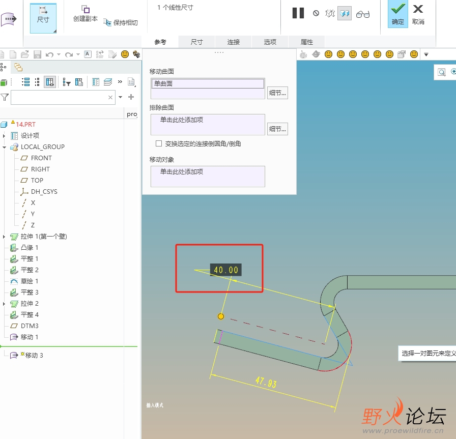
Task: Click the save disk icon
Action: pyautogui.click(x=37, y=54)
